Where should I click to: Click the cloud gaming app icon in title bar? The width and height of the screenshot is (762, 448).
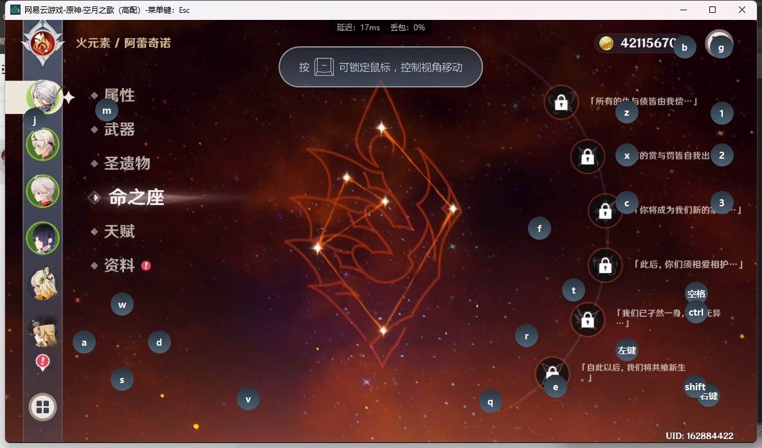click(15, 10)
